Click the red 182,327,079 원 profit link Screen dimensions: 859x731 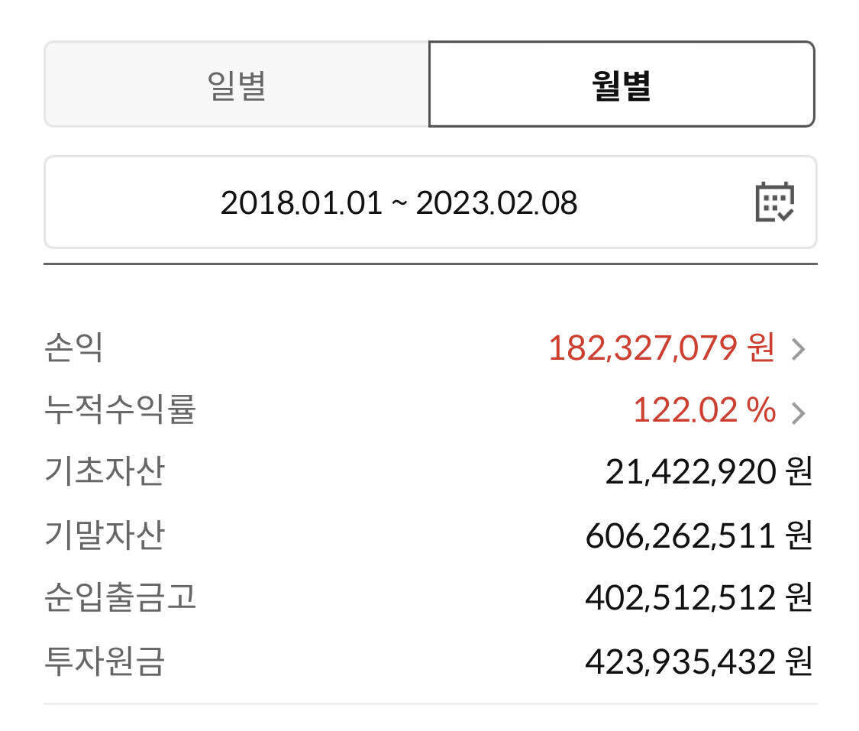pyautogui.click(x=662, y=350)
